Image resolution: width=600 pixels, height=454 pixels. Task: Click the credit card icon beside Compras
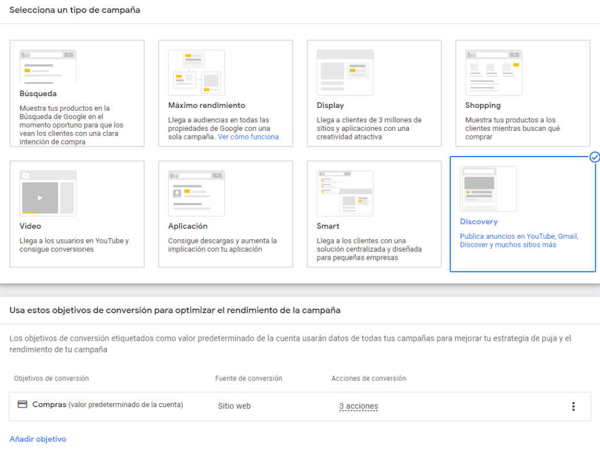pyautogui.click(x=23, y=404)
